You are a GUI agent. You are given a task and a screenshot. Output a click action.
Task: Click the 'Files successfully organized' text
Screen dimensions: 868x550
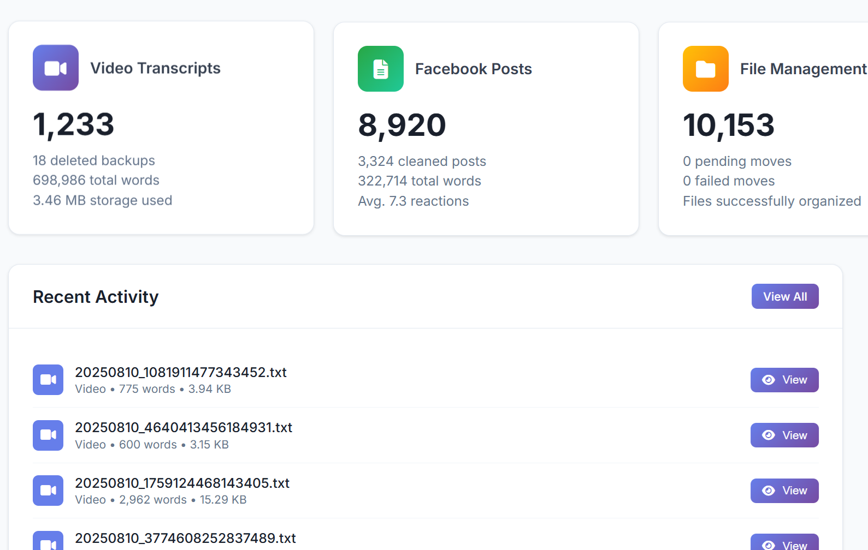tap(772, 201)
